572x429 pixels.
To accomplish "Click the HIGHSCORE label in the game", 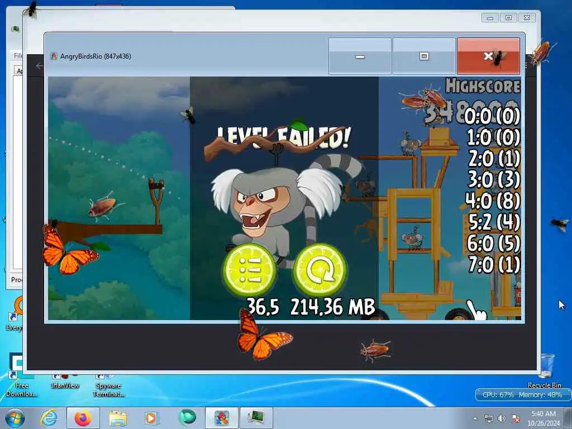I will coord(483,86).
